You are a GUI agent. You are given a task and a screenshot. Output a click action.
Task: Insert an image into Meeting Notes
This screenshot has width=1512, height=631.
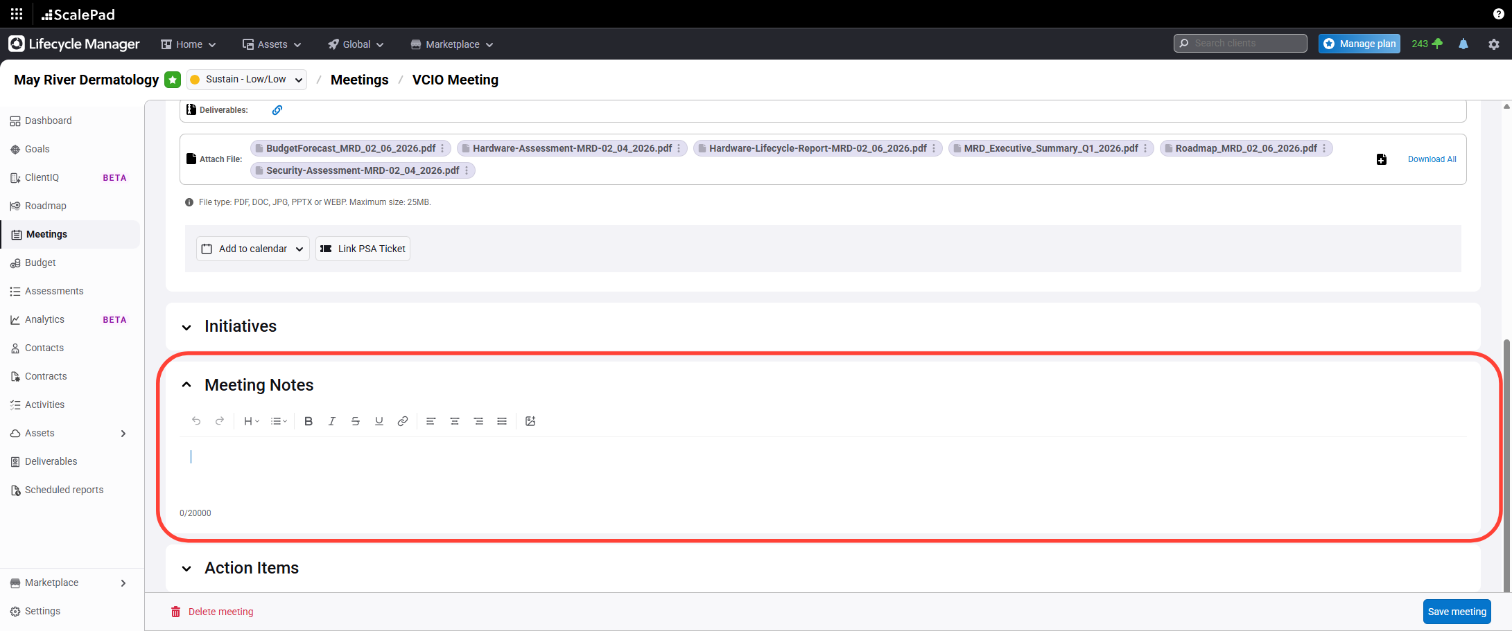point(530,421)
